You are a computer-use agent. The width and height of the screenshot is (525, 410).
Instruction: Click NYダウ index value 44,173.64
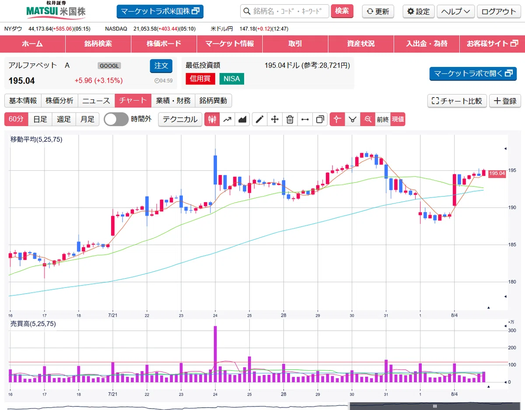click(x=40, y=29)
